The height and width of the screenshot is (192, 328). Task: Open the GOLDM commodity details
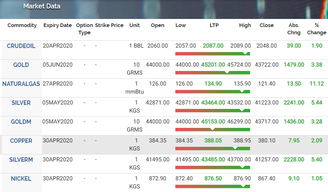point(21,122)
